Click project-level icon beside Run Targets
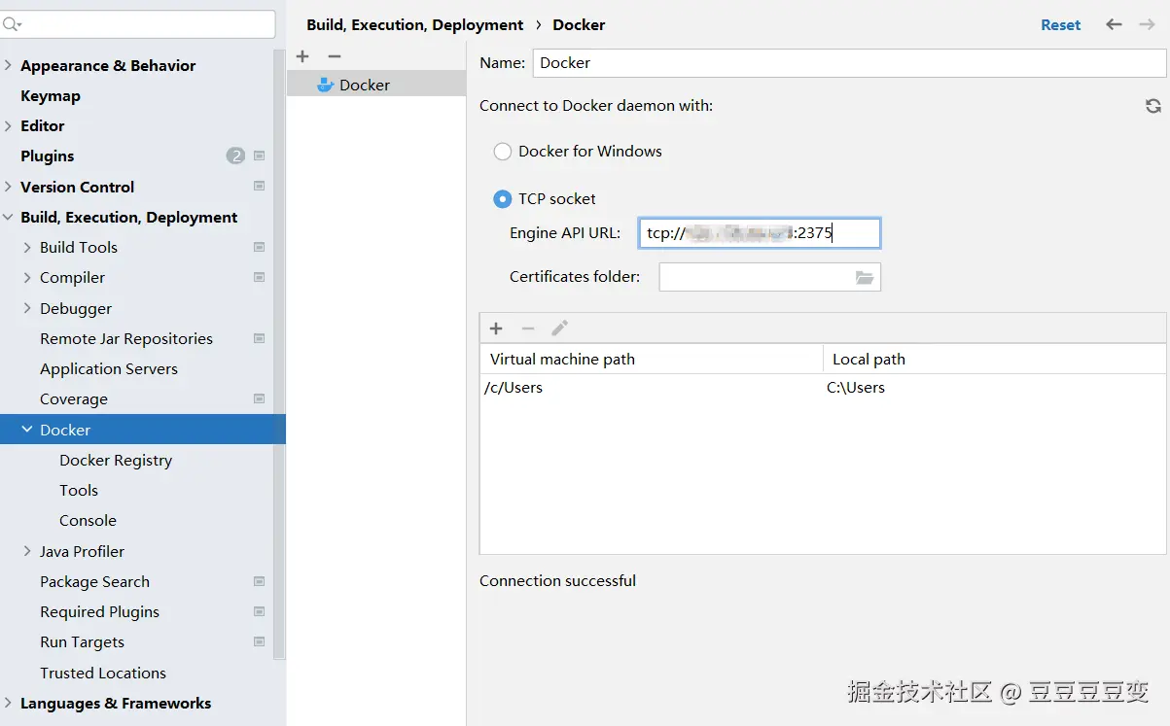 [260, 641]
